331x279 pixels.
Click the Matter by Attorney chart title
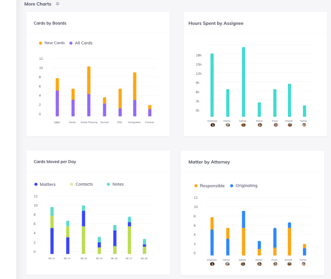(209, 162)
